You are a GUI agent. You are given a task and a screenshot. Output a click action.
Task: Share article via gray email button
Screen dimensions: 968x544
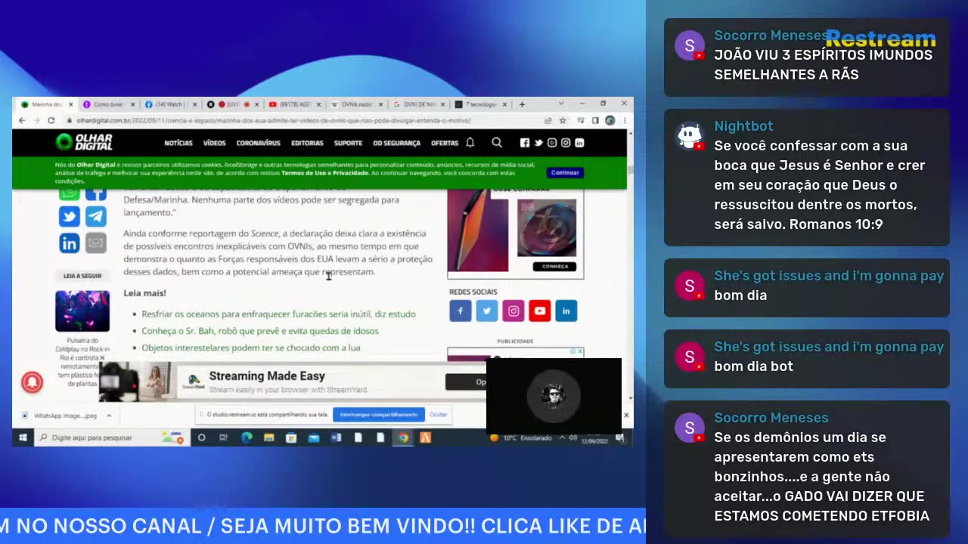tap(95, 243)
